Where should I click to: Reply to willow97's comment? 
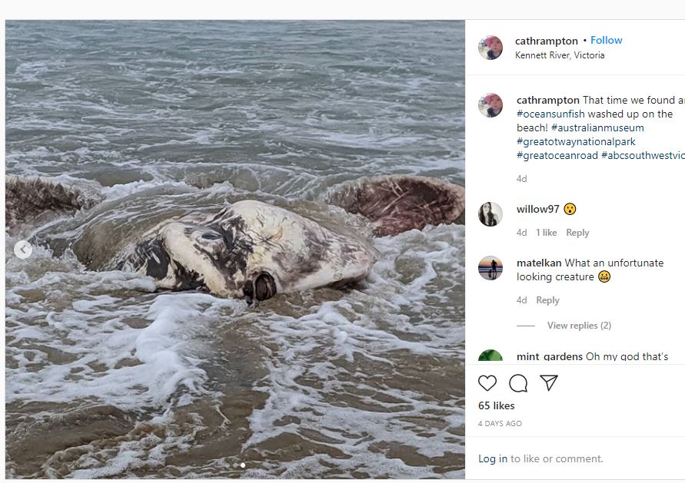(577, 233)
